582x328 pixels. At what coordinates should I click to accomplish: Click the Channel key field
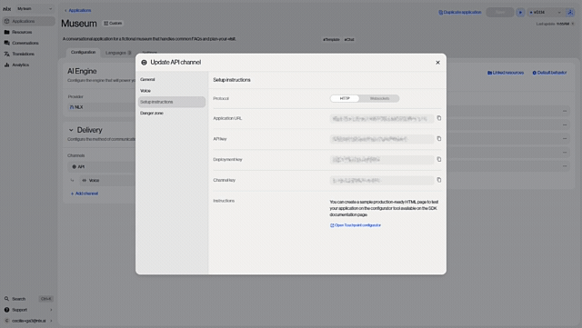coord(382,180)
